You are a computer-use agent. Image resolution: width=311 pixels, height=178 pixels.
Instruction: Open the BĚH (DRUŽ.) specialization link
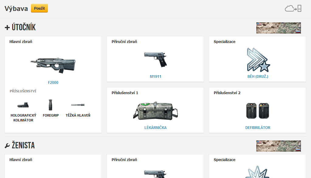coord(258,77)
